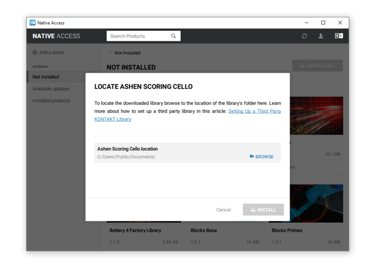The width and height of the screenshot is (375, 277).
Task: Click the magnifier search icon
Action: pos(173,36)
